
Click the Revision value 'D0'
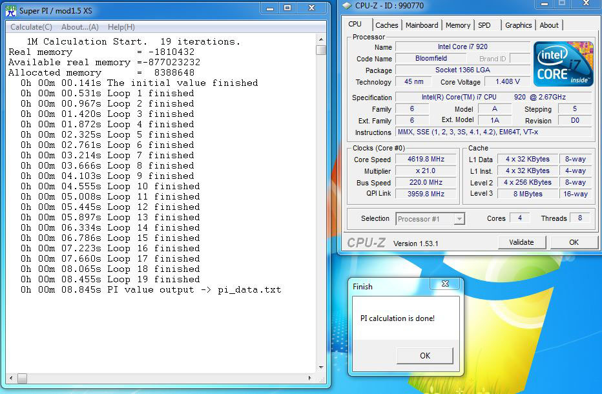click(575, 121)
